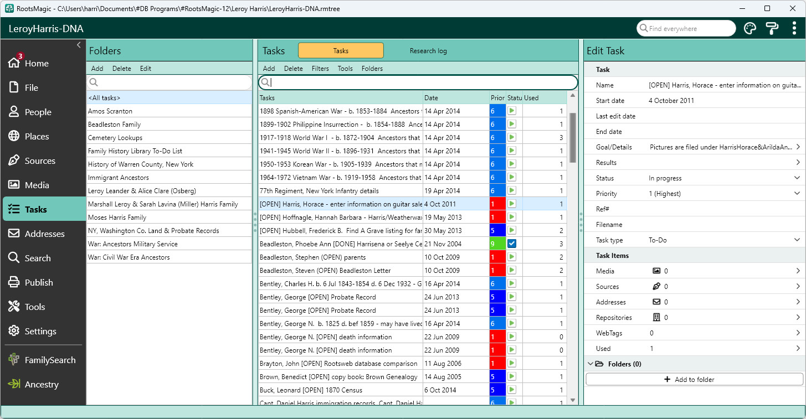
Task: Open Filters menu in Tasks toolbar
Action: point(320,69)
